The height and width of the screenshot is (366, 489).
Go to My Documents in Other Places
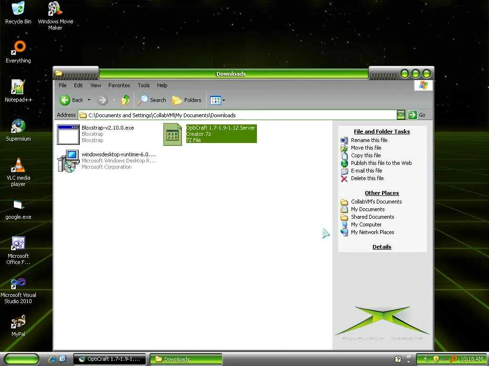point(368,209)
